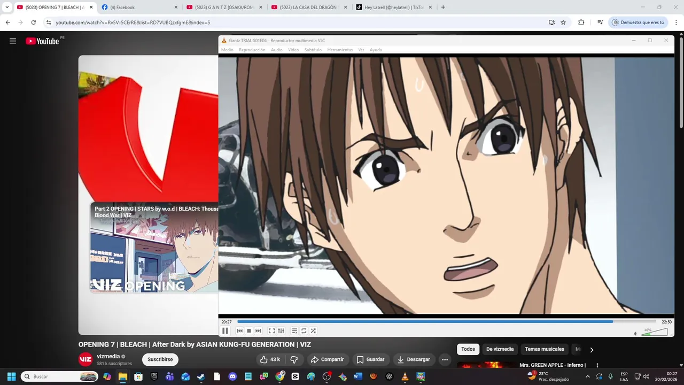This screenshot has width=684, height=385.
Task: Open the VLC Subtítulo menu
Action: click(313, 50)
